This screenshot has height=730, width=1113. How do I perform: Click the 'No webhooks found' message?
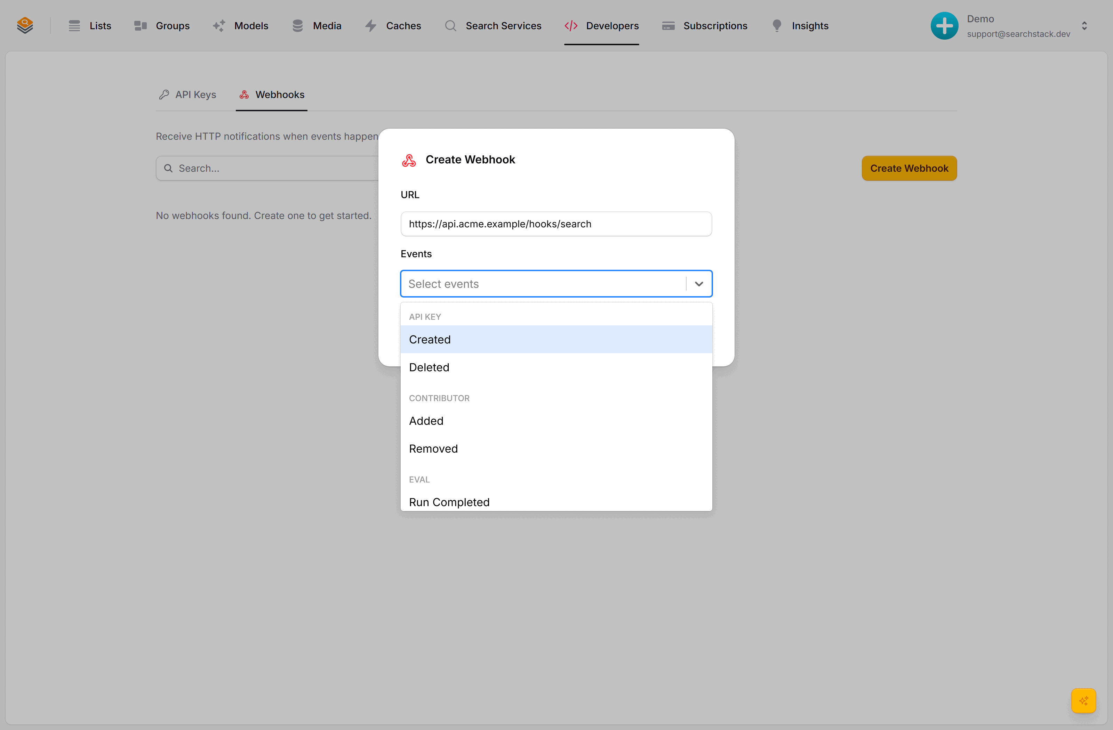263,216
